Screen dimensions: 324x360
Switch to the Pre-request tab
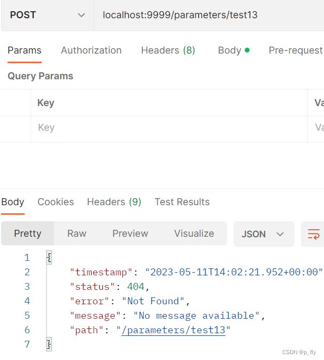tap(296, 50)
